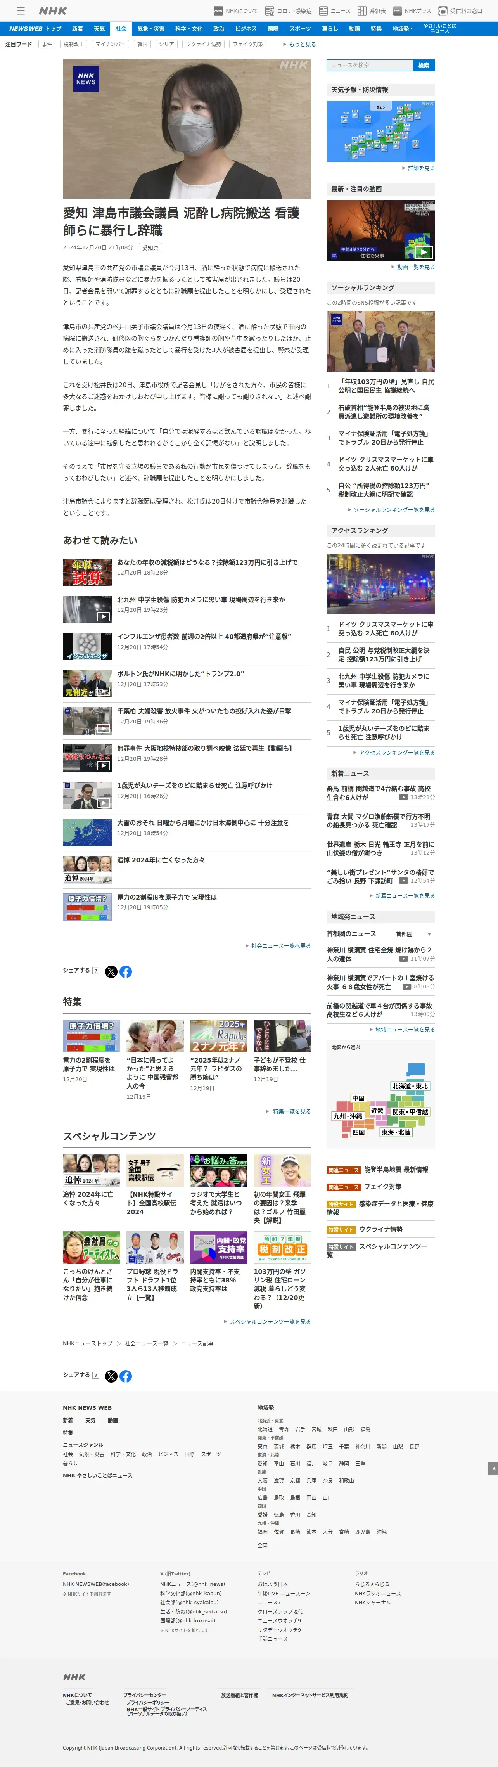Viewport: 498px width, 1767px height.
Task: Click the back-to-top arrow button
Action: click(x=493, y=1468)
